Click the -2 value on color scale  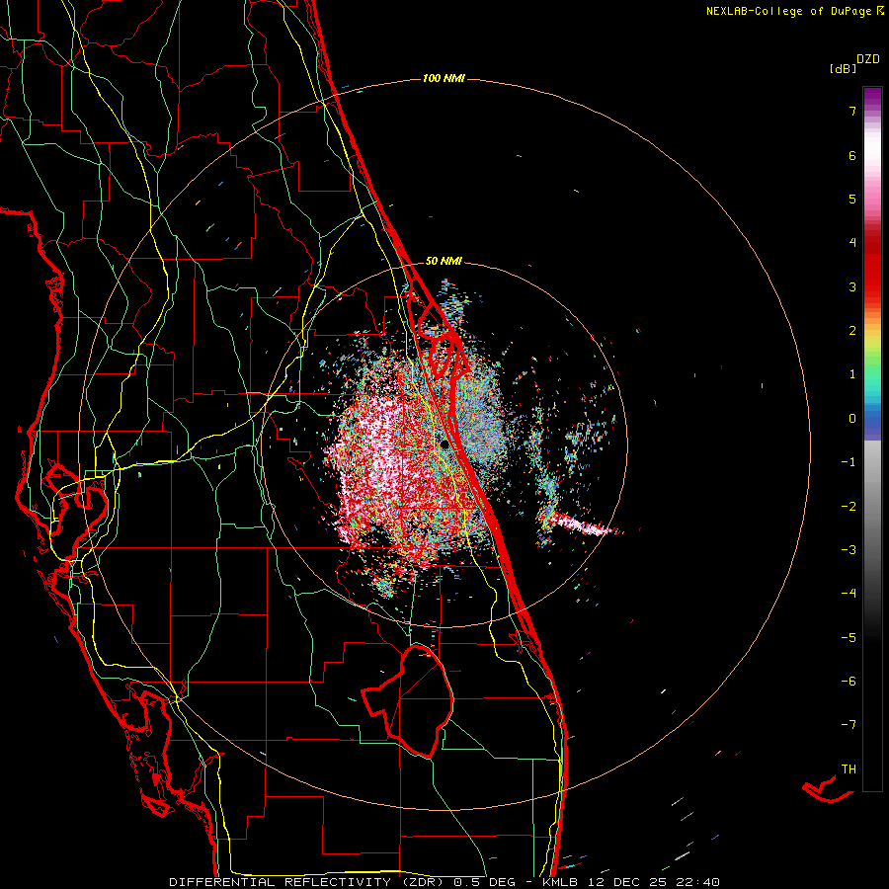pos(849,507)
